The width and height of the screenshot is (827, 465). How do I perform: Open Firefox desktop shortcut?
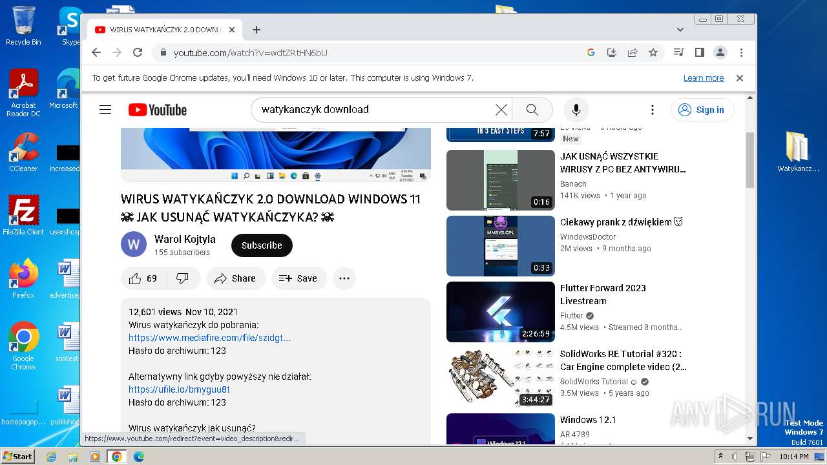23,279
